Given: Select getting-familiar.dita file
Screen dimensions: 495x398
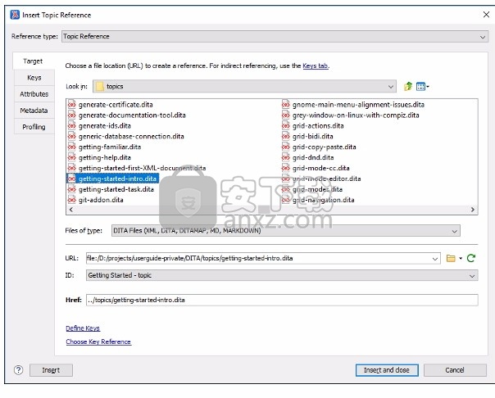Looking at the screenshot, I should click(x=110, y=147).
